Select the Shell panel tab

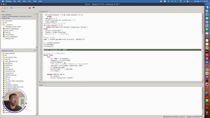pyautogui.click(x=41, y=85)
